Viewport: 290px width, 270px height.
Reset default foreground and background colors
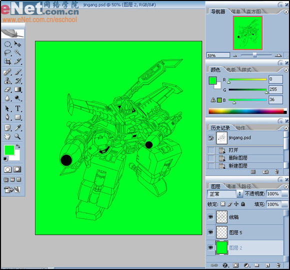pos(5,159)
